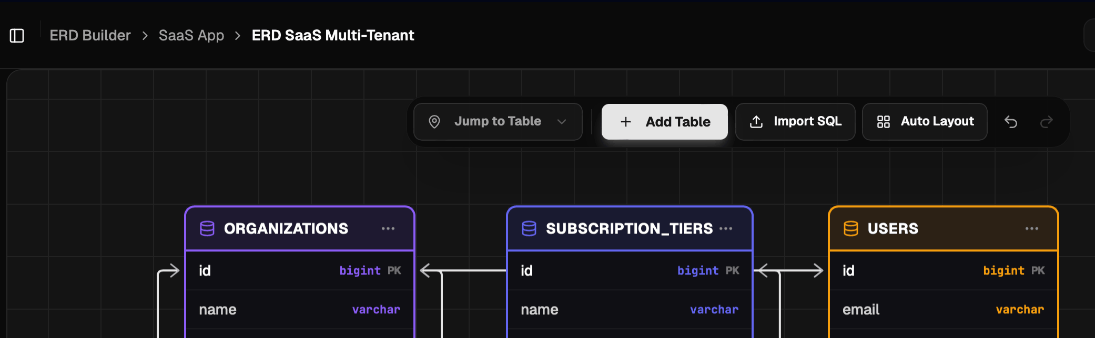The image size is (1095, 338).
Task: Click the varchar type in SUBSCRIPTION_TIERS name
Action: (714, 310)
